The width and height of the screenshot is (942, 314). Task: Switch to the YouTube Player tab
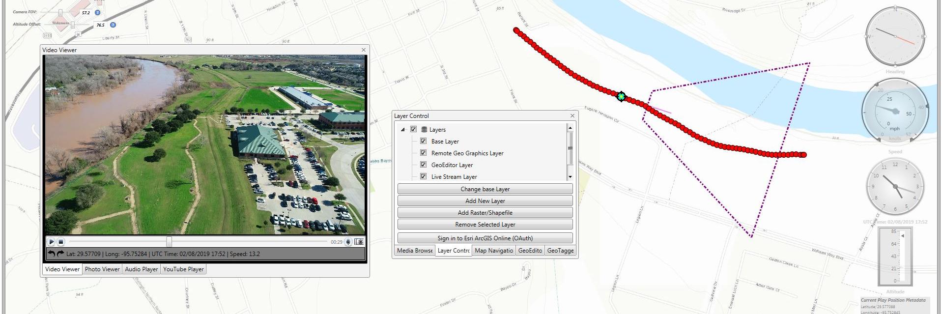click(x=183, y=269)
